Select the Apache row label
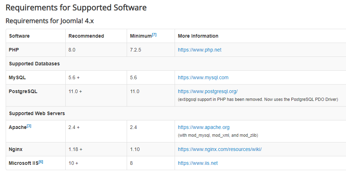The image size is (346, 173). pyautogui.click(x=18, y=128)
